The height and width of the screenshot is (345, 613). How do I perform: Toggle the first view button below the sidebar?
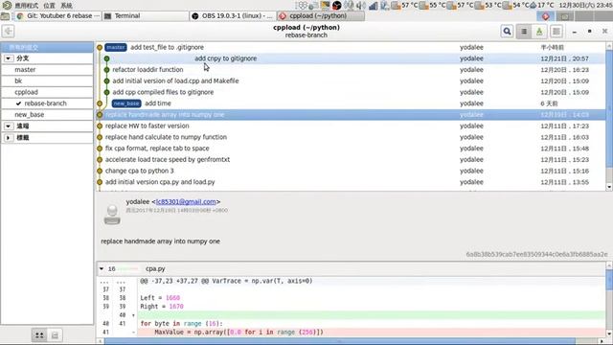coord(39,335)
